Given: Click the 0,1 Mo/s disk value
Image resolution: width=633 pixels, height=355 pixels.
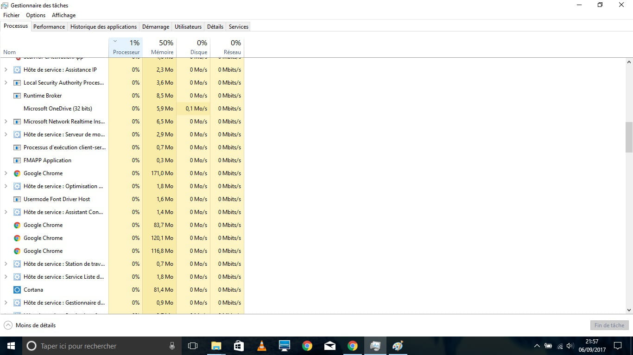Looking at the screenshot, I should coord(196,109).
